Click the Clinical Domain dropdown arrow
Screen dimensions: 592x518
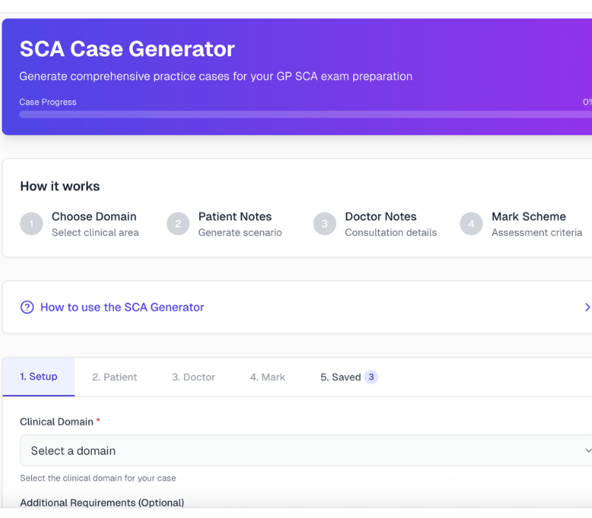click(x=588, y=451)
